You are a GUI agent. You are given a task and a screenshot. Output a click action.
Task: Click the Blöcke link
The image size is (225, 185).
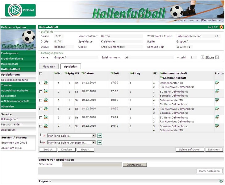210,57
